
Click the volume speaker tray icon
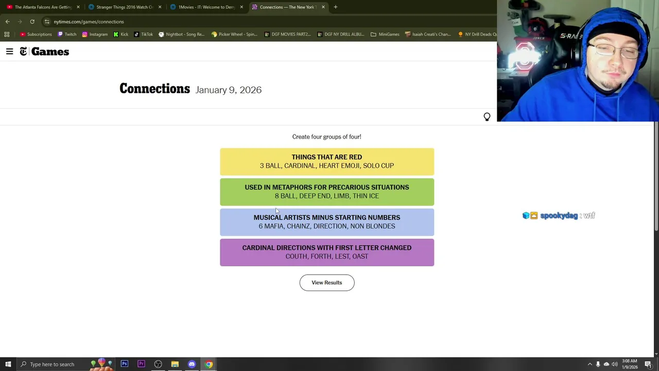pos(614,364)
